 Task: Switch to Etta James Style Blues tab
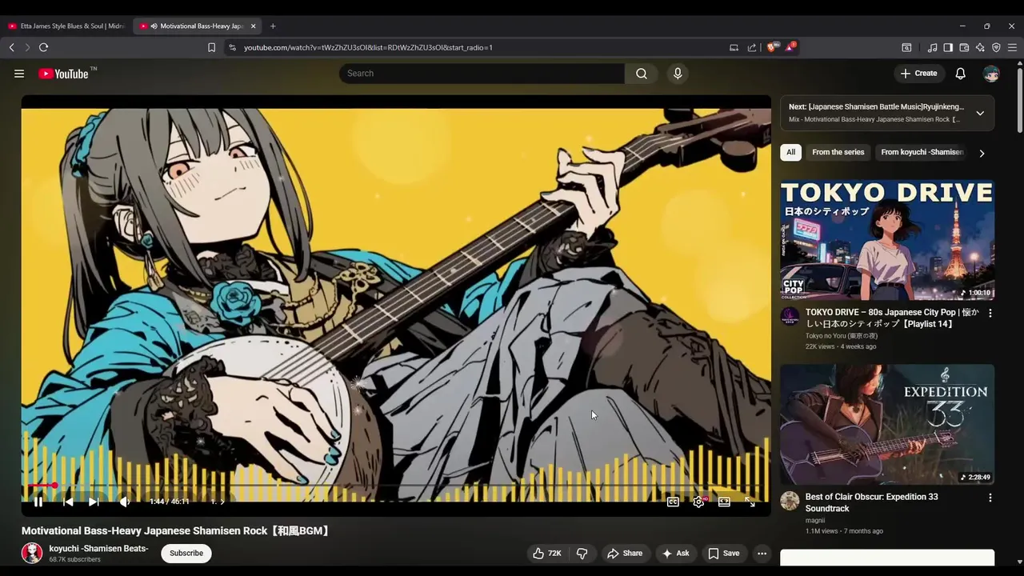tap(66, 26)
